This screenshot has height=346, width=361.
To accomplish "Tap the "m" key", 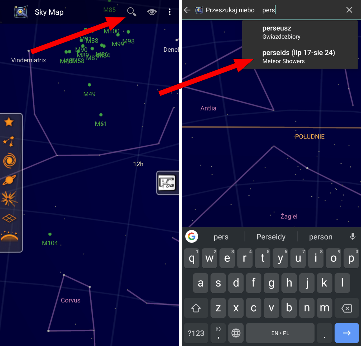I will coord(325,308).
